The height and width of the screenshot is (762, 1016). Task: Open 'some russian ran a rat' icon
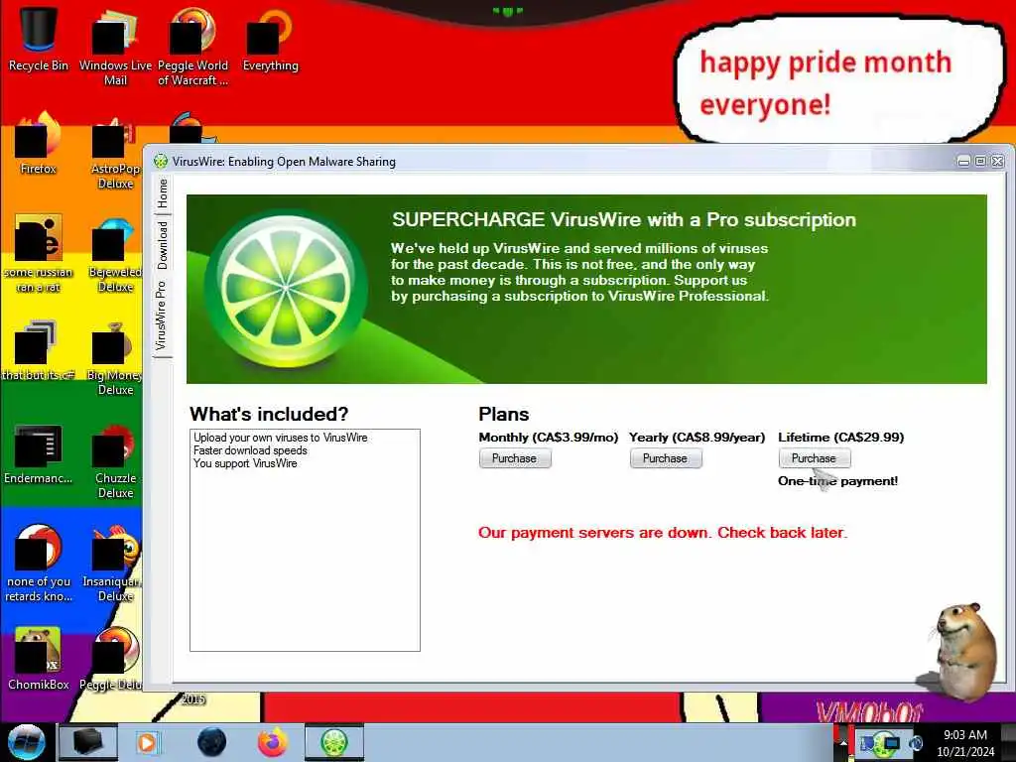pyautogui.click(x=39, y=253)
